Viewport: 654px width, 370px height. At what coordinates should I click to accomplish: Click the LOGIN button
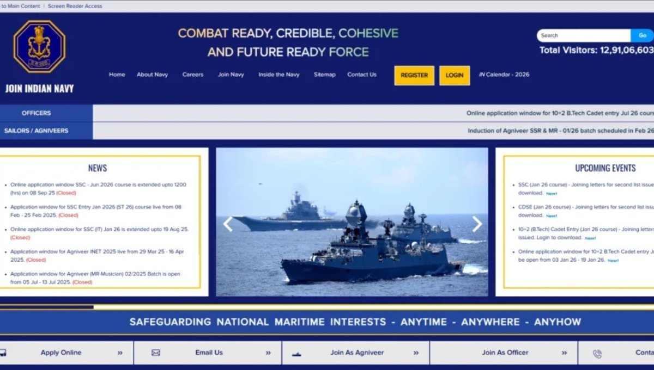point(454,76)
